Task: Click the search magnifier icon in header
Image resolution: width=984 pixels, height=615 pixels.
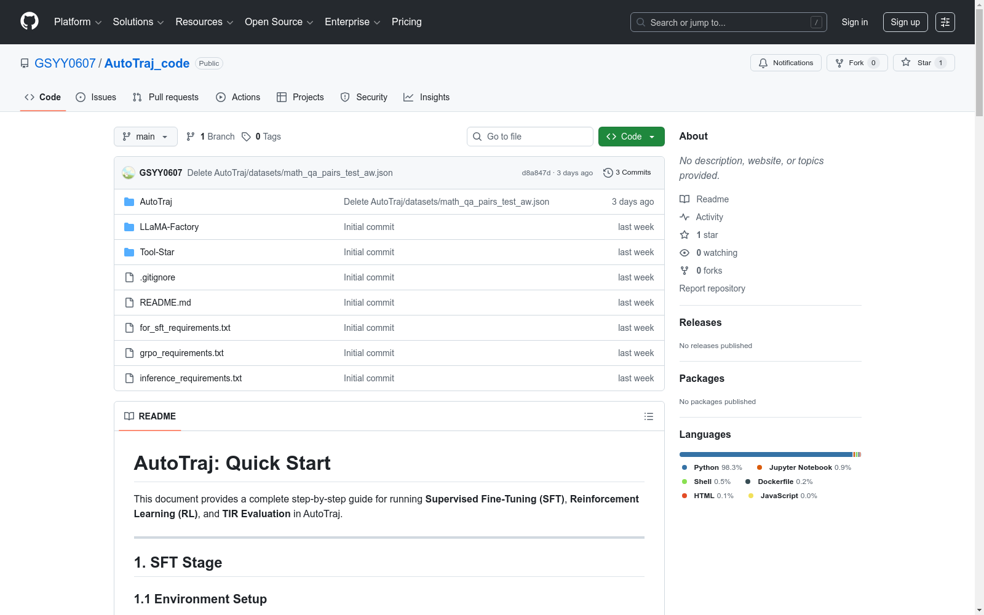Action: coord(641,22)
